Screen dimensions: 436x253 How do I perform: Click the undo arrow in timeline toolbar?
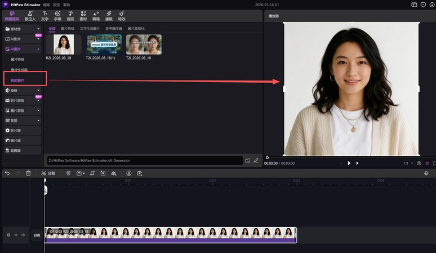click(7, 173)
